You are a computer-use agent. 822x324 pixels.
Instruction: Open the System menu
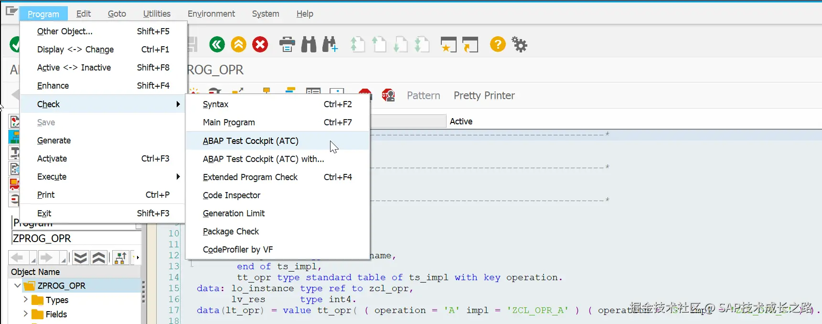(x=266, y=14)
